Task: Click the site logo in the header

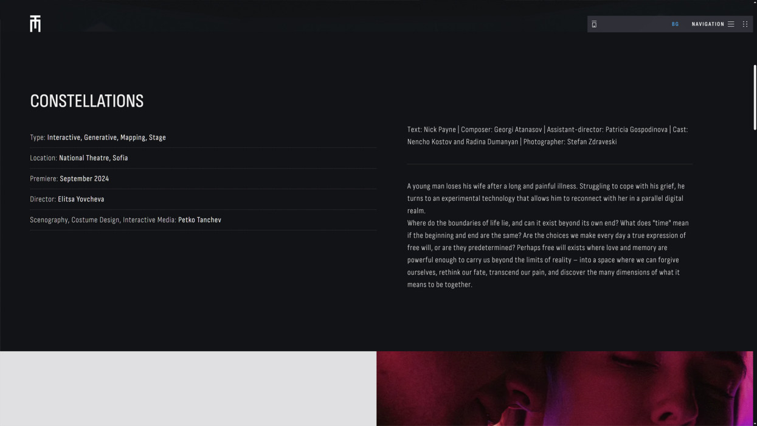Action: 35,24
